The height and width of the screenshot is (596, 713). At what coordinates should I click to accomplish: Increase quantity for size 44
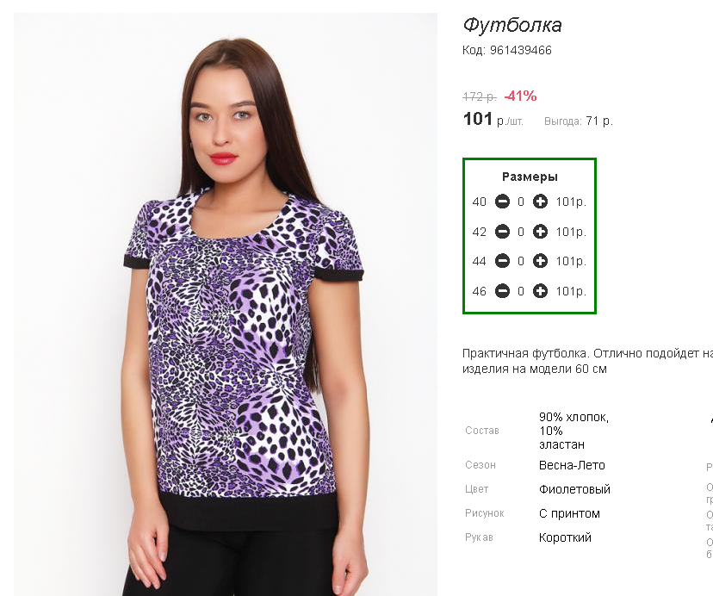coord(540,261)
